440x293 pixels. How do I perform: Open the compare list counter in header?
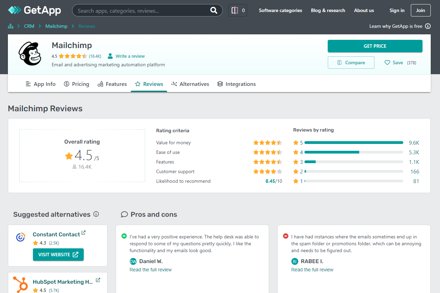click(238, 10)
